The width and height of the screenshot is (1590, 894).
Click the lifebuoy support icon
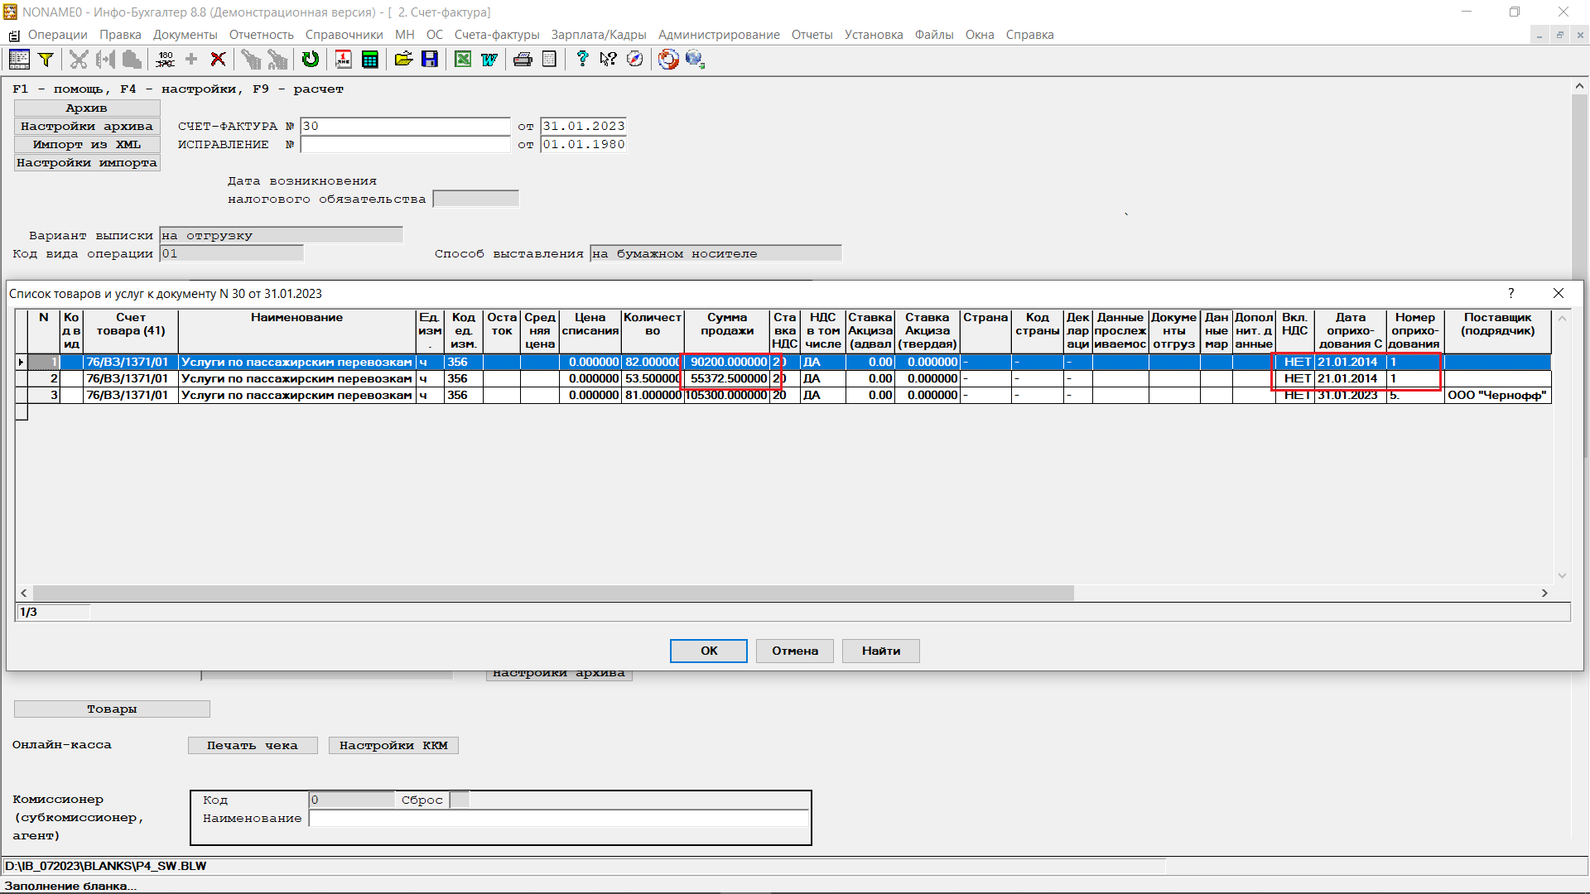tap(668, 59)
